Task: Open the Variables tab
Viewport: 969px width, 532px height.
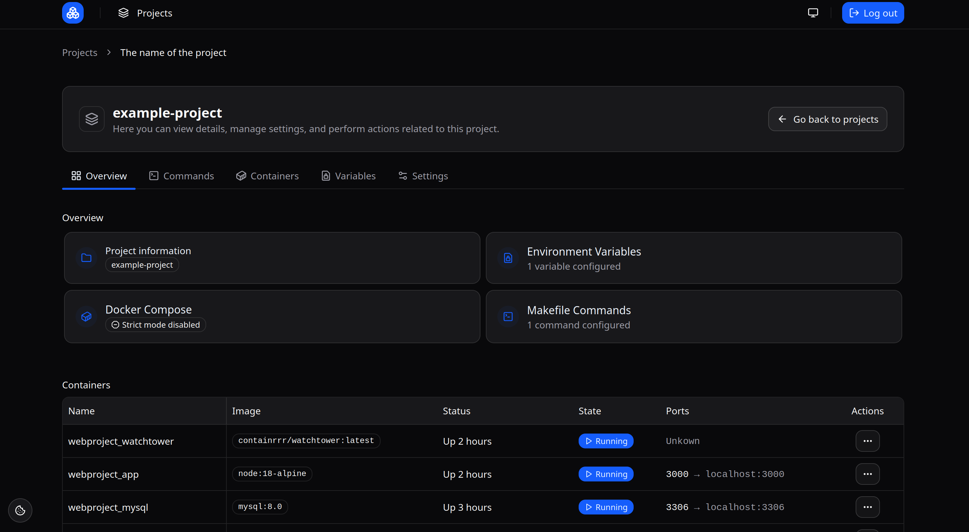Action: point(348,176)
